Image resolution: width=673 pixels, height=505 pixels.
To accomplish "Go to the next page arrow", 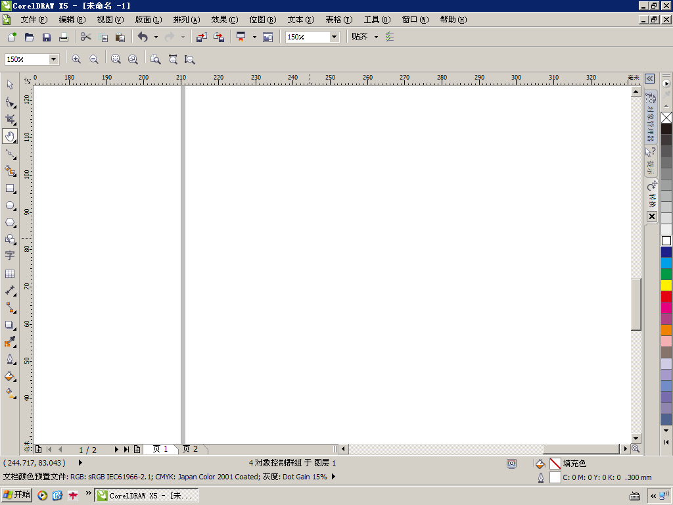I will (x=116, y=449).
